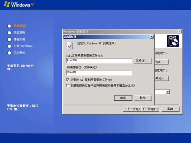Close the Windows 安装程序 window
This screenshot has width=191, height=143.
tap(180, 31)
